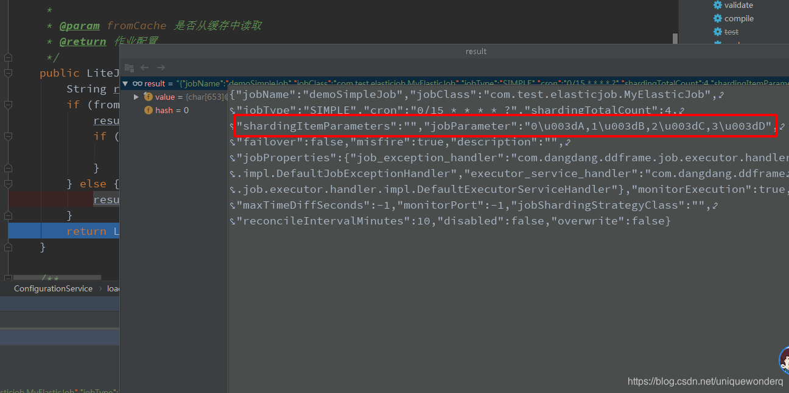
Task: Click the return statement on the highlighted line
Action: coord(86,231)
